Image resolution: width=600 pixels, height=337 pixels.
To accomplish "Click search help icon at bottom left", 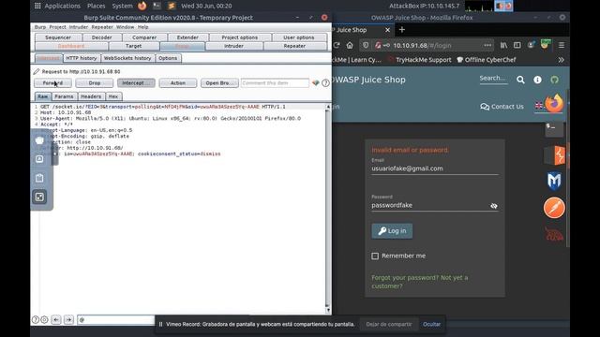I will click(36, 320).
